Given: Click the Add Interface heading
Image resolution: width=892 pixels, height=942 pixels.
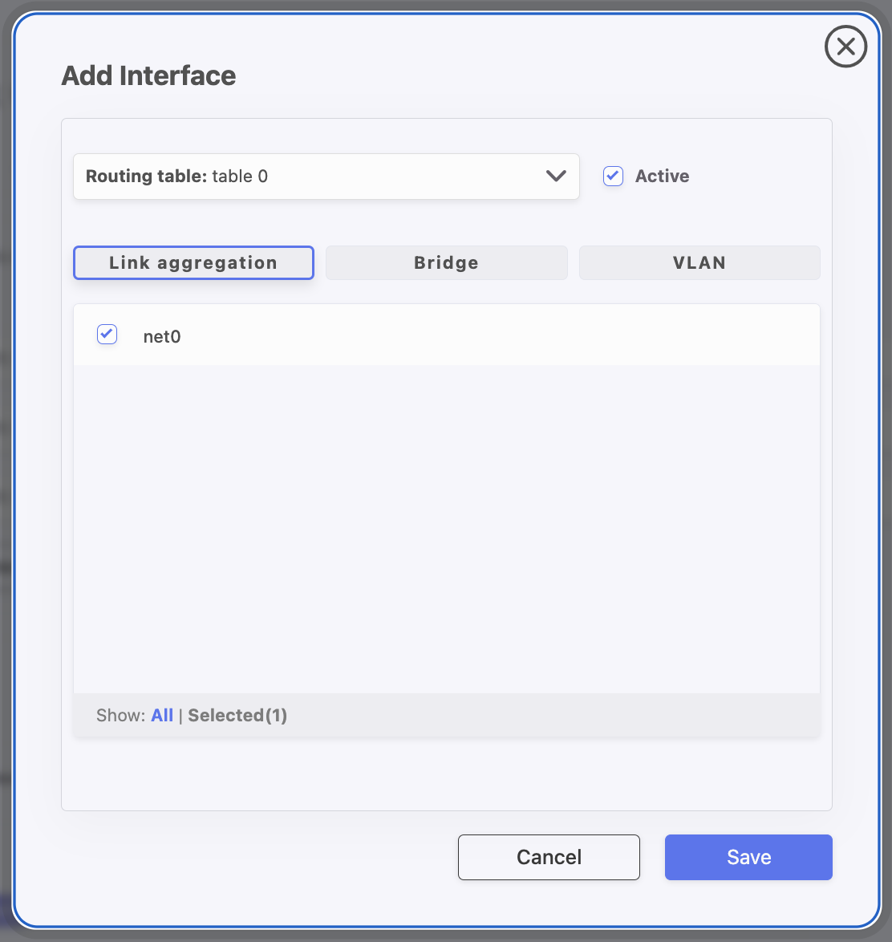Looking at the screenshot, I should (148, 76).
